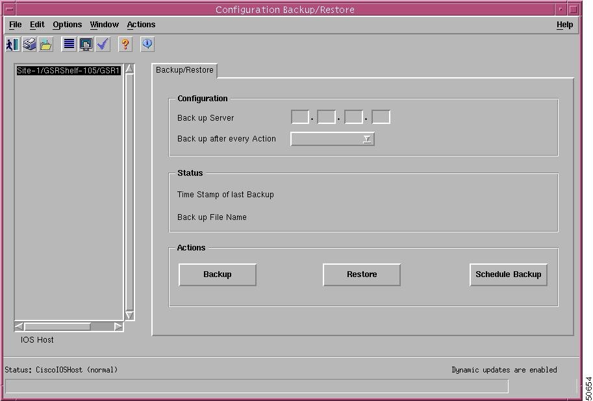This screenshot has width=593, height=401.
Task: Click the blue info bubble icon
Action: tap(147, 44)
